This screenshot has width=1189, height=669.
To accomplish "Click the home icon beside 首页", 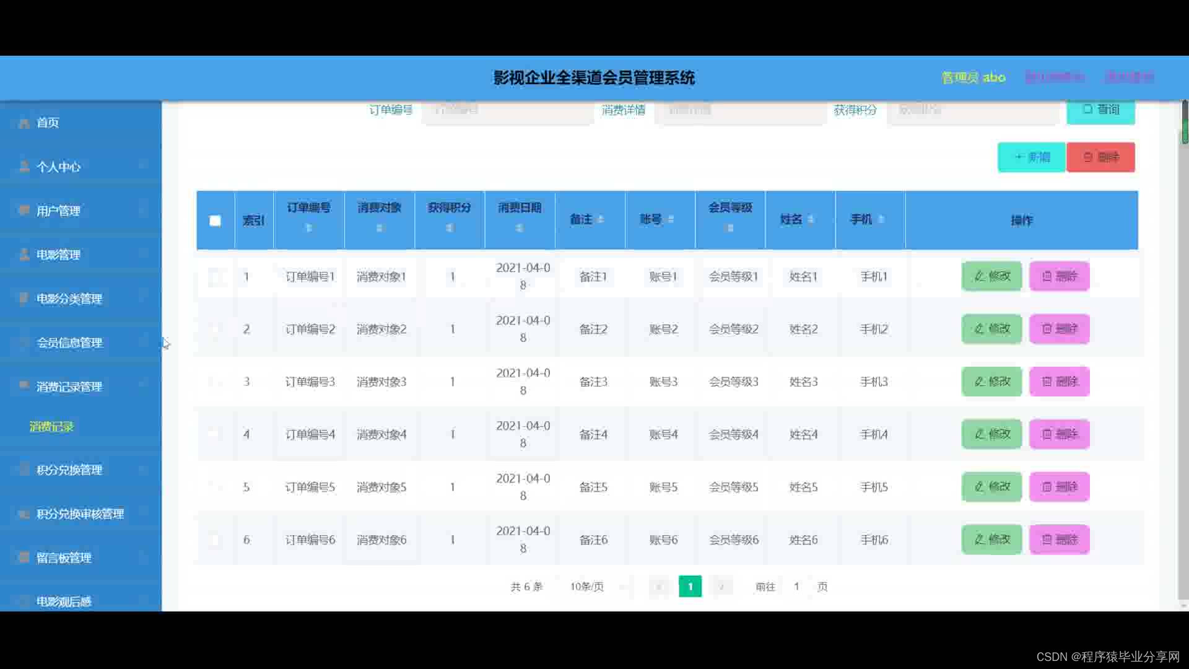I will 24,123.
